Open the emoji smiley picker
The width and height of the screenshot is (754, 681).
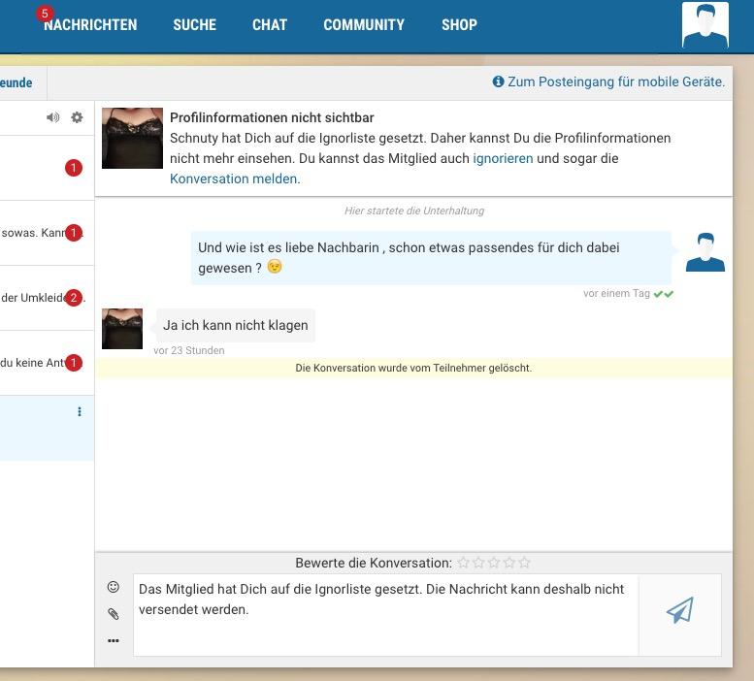coord(114,587)
